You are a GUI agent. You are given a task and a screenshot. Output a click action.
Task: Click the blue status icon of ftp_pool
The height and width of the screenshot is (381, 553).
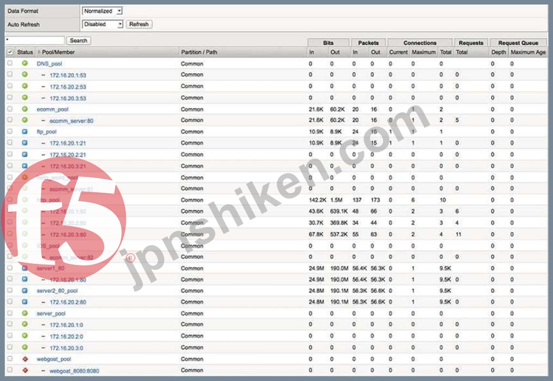point(25,131)
